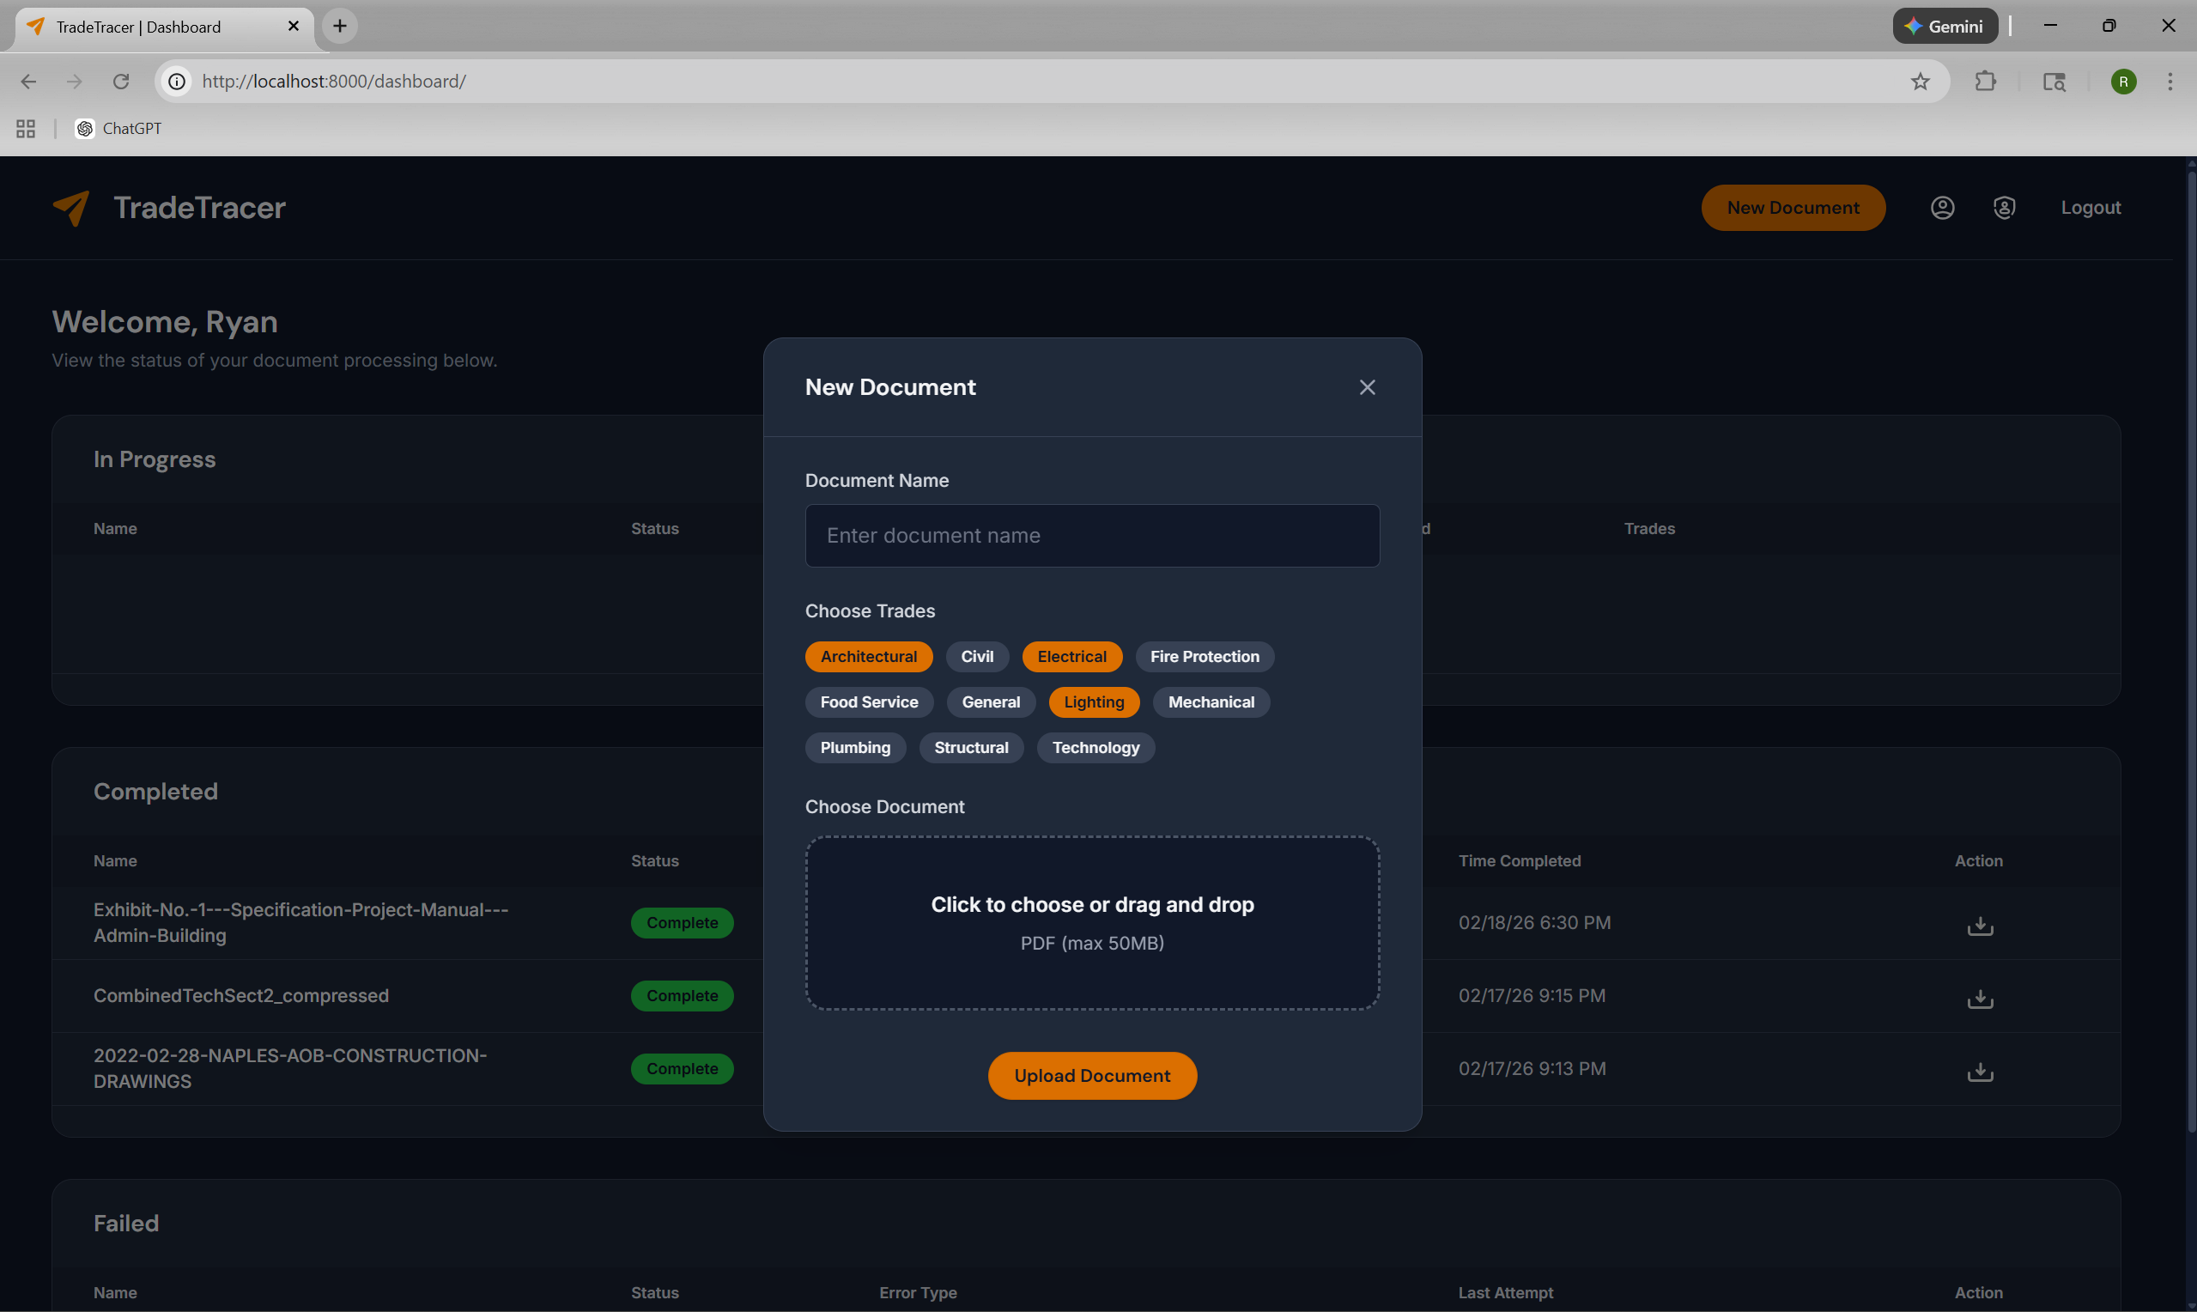
Task: Reload the dashboard page
Action: [121, 82]
